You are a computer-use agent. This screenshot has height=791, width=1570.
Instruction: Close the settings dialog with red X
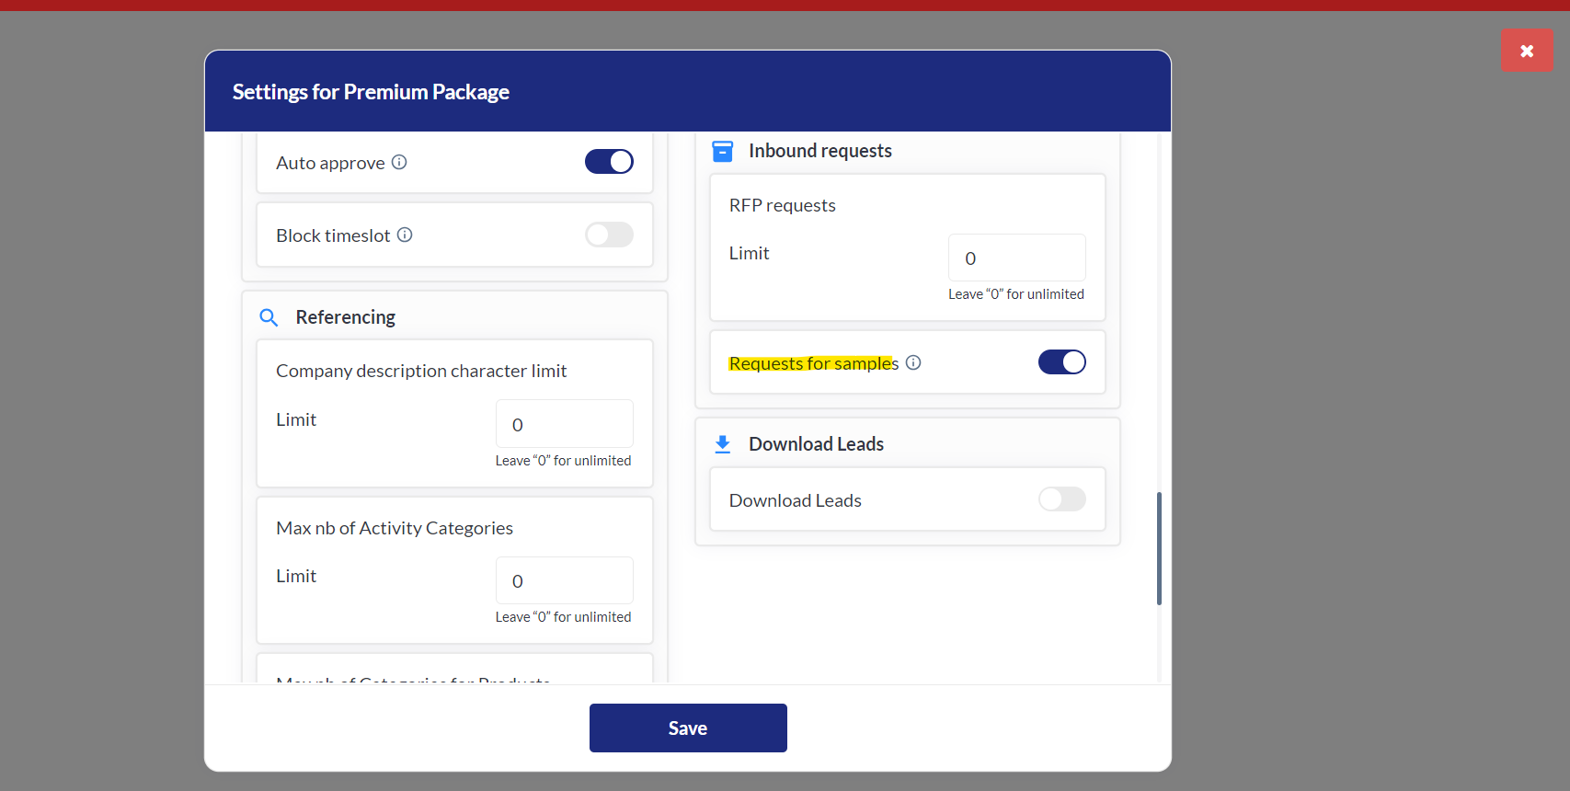click(x=1527, y=51)
